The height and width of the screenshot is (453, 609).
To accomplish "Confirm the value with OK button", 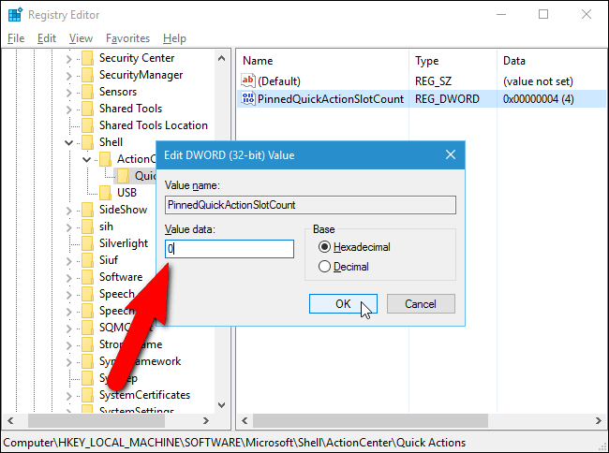I will 343,303.
